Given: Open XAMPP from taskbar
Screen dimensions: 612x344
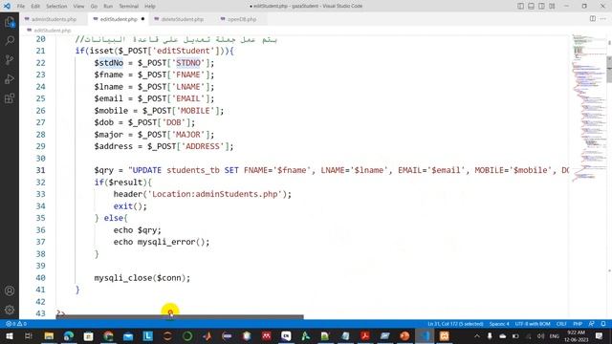Looking at the screenshot, I should tap(444, 335).
